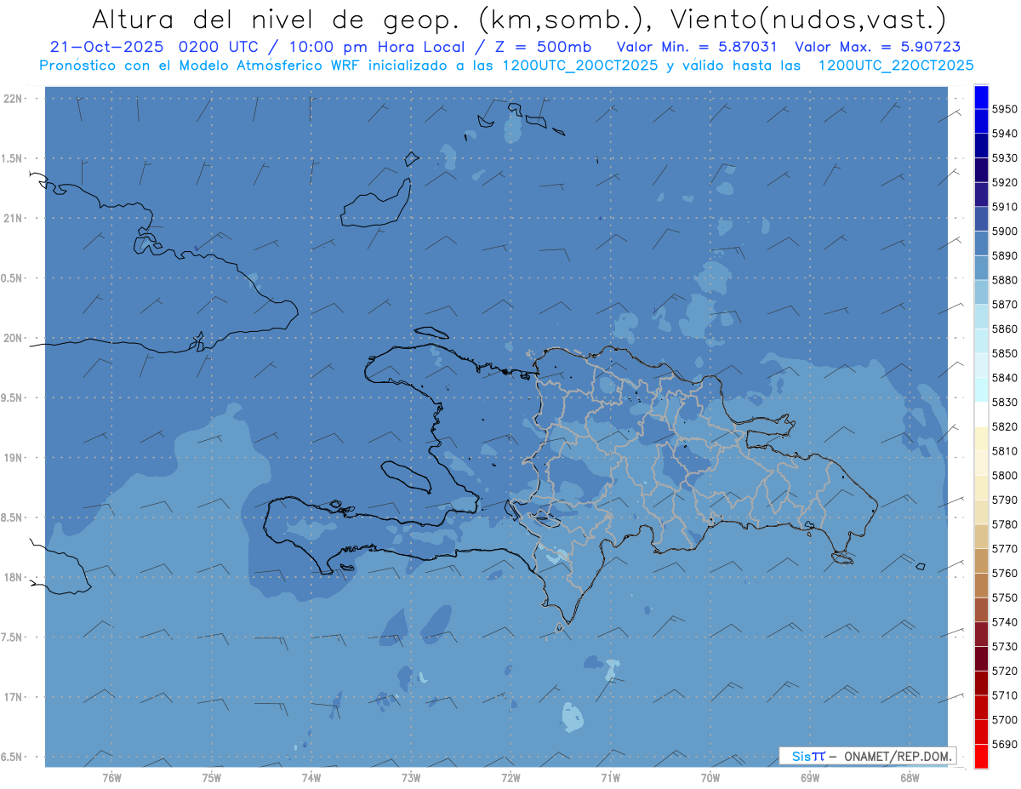Click the white swatch between 5820 and 5830
This screenshot has width=1021, height=789.
coord(981,414)
